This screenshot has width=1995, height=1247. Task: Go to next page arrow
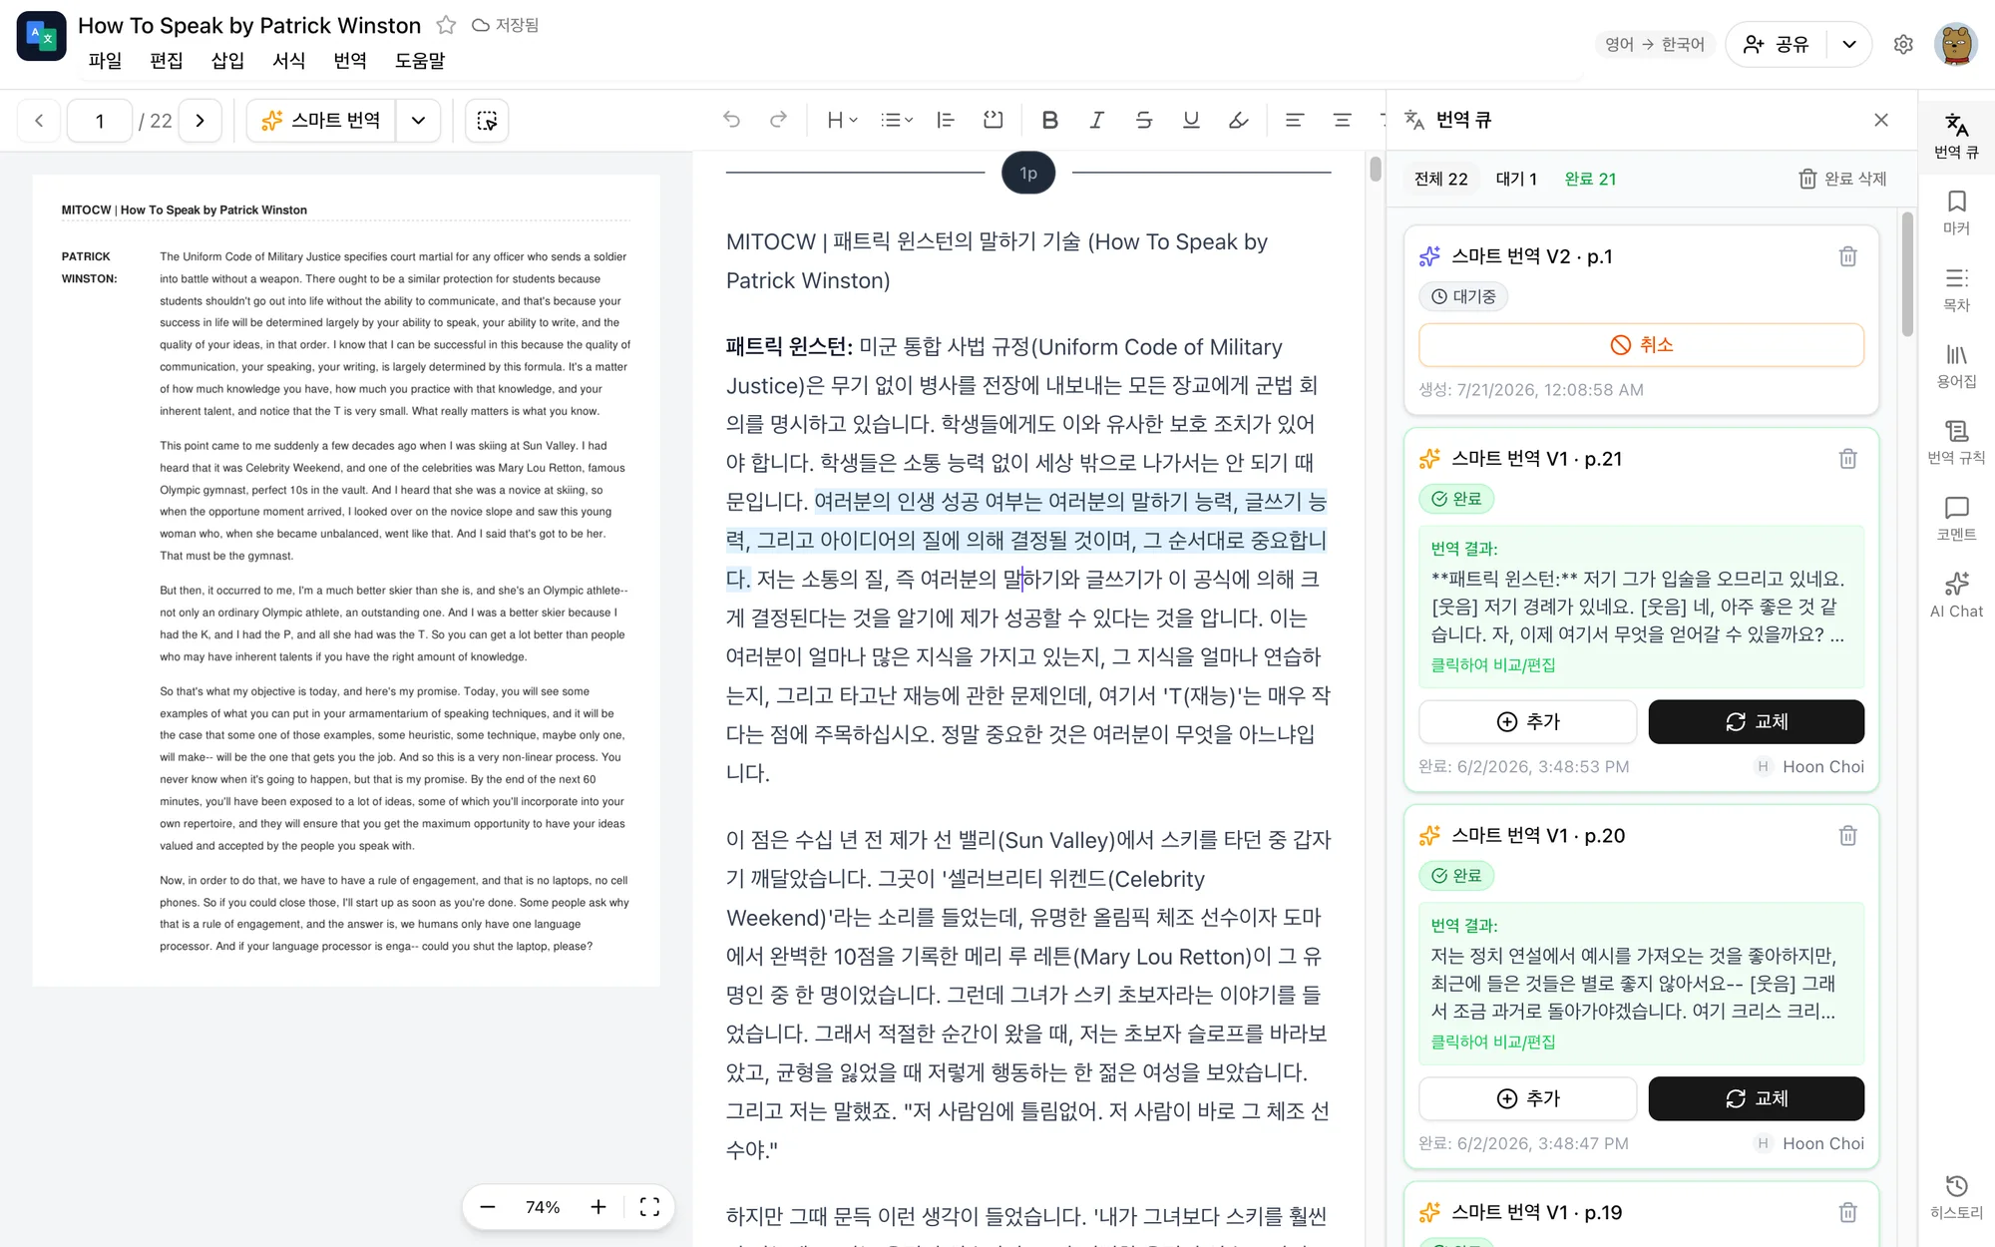point(200,121)
